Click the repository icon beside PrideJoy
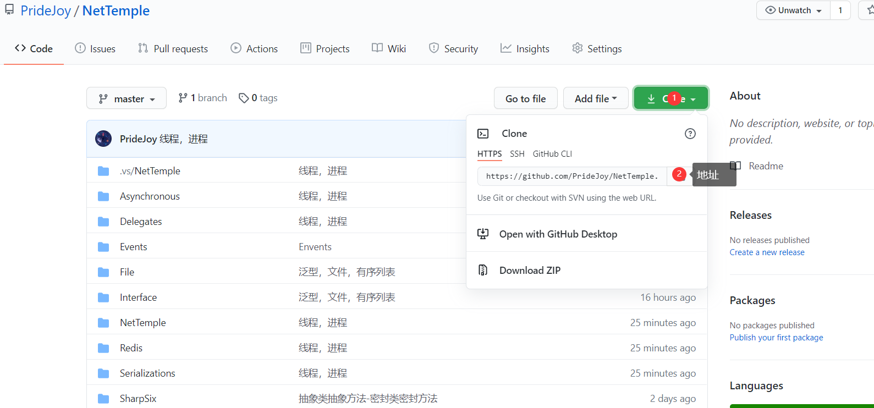This screenshot has height=408, width=874. click(x=9, y=10)
